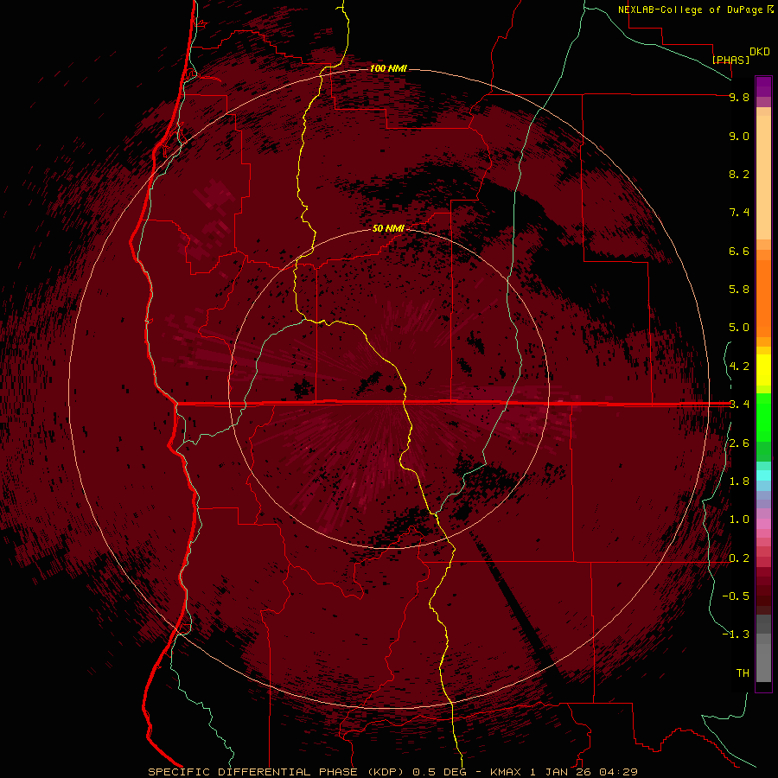Click the 9.0 scale value
The width and height of the screenshot is (778, 778).
(x=739, y=136)
